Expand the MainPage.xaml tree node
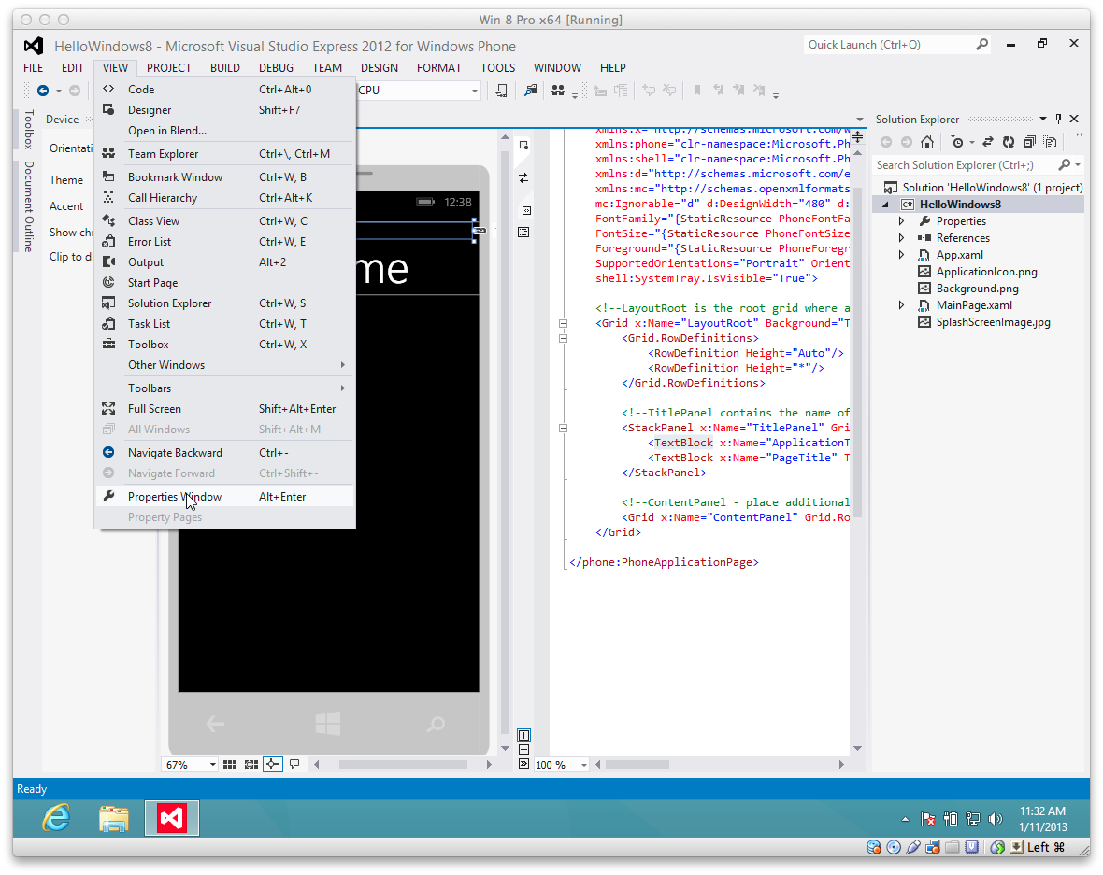 pos(902,305)
